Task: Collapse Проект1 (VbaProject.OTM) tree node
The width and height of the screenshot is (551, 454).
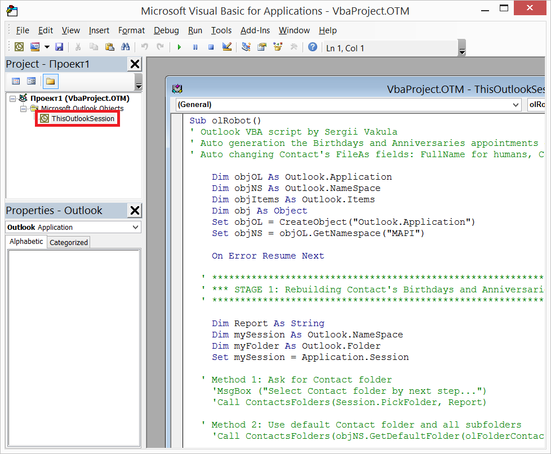Action: click(x=12, y=99)
